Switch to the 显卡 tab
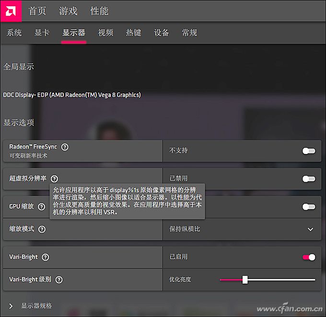This screenshot has width=326, height=317. [42, 33]
